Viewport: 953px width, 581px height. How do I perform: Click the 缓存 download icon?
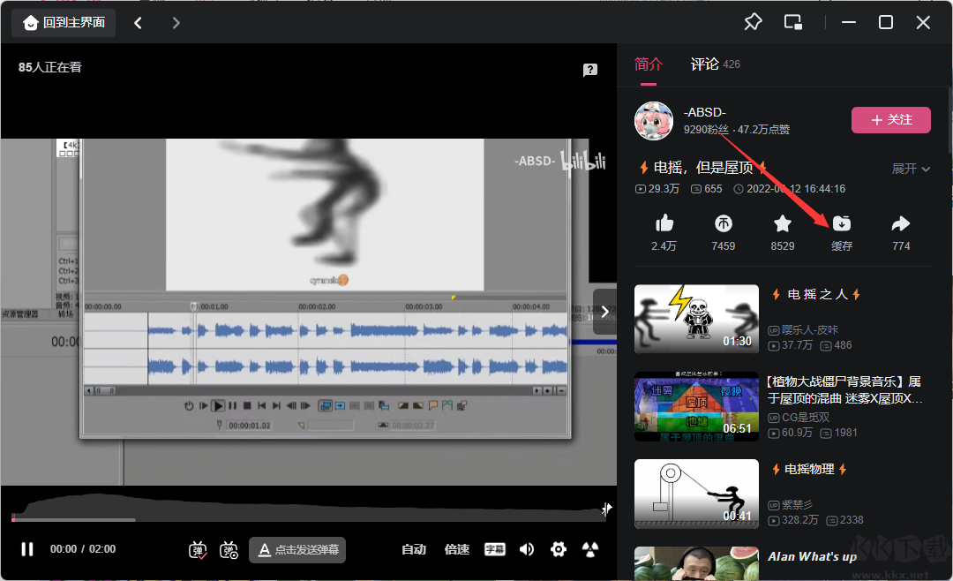click(842, 223)
